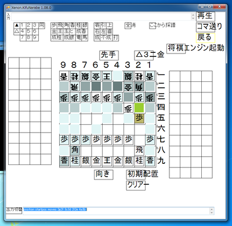232x226 pixels.
Task: Select the black bishop on square 8八
Action: click(x=75, y=150)
